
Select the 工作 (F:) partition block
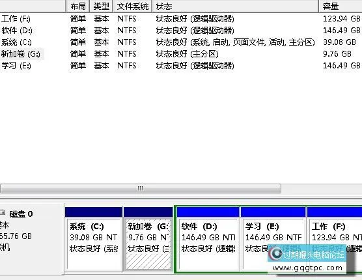pyautogui.click(x=335, y=239)
